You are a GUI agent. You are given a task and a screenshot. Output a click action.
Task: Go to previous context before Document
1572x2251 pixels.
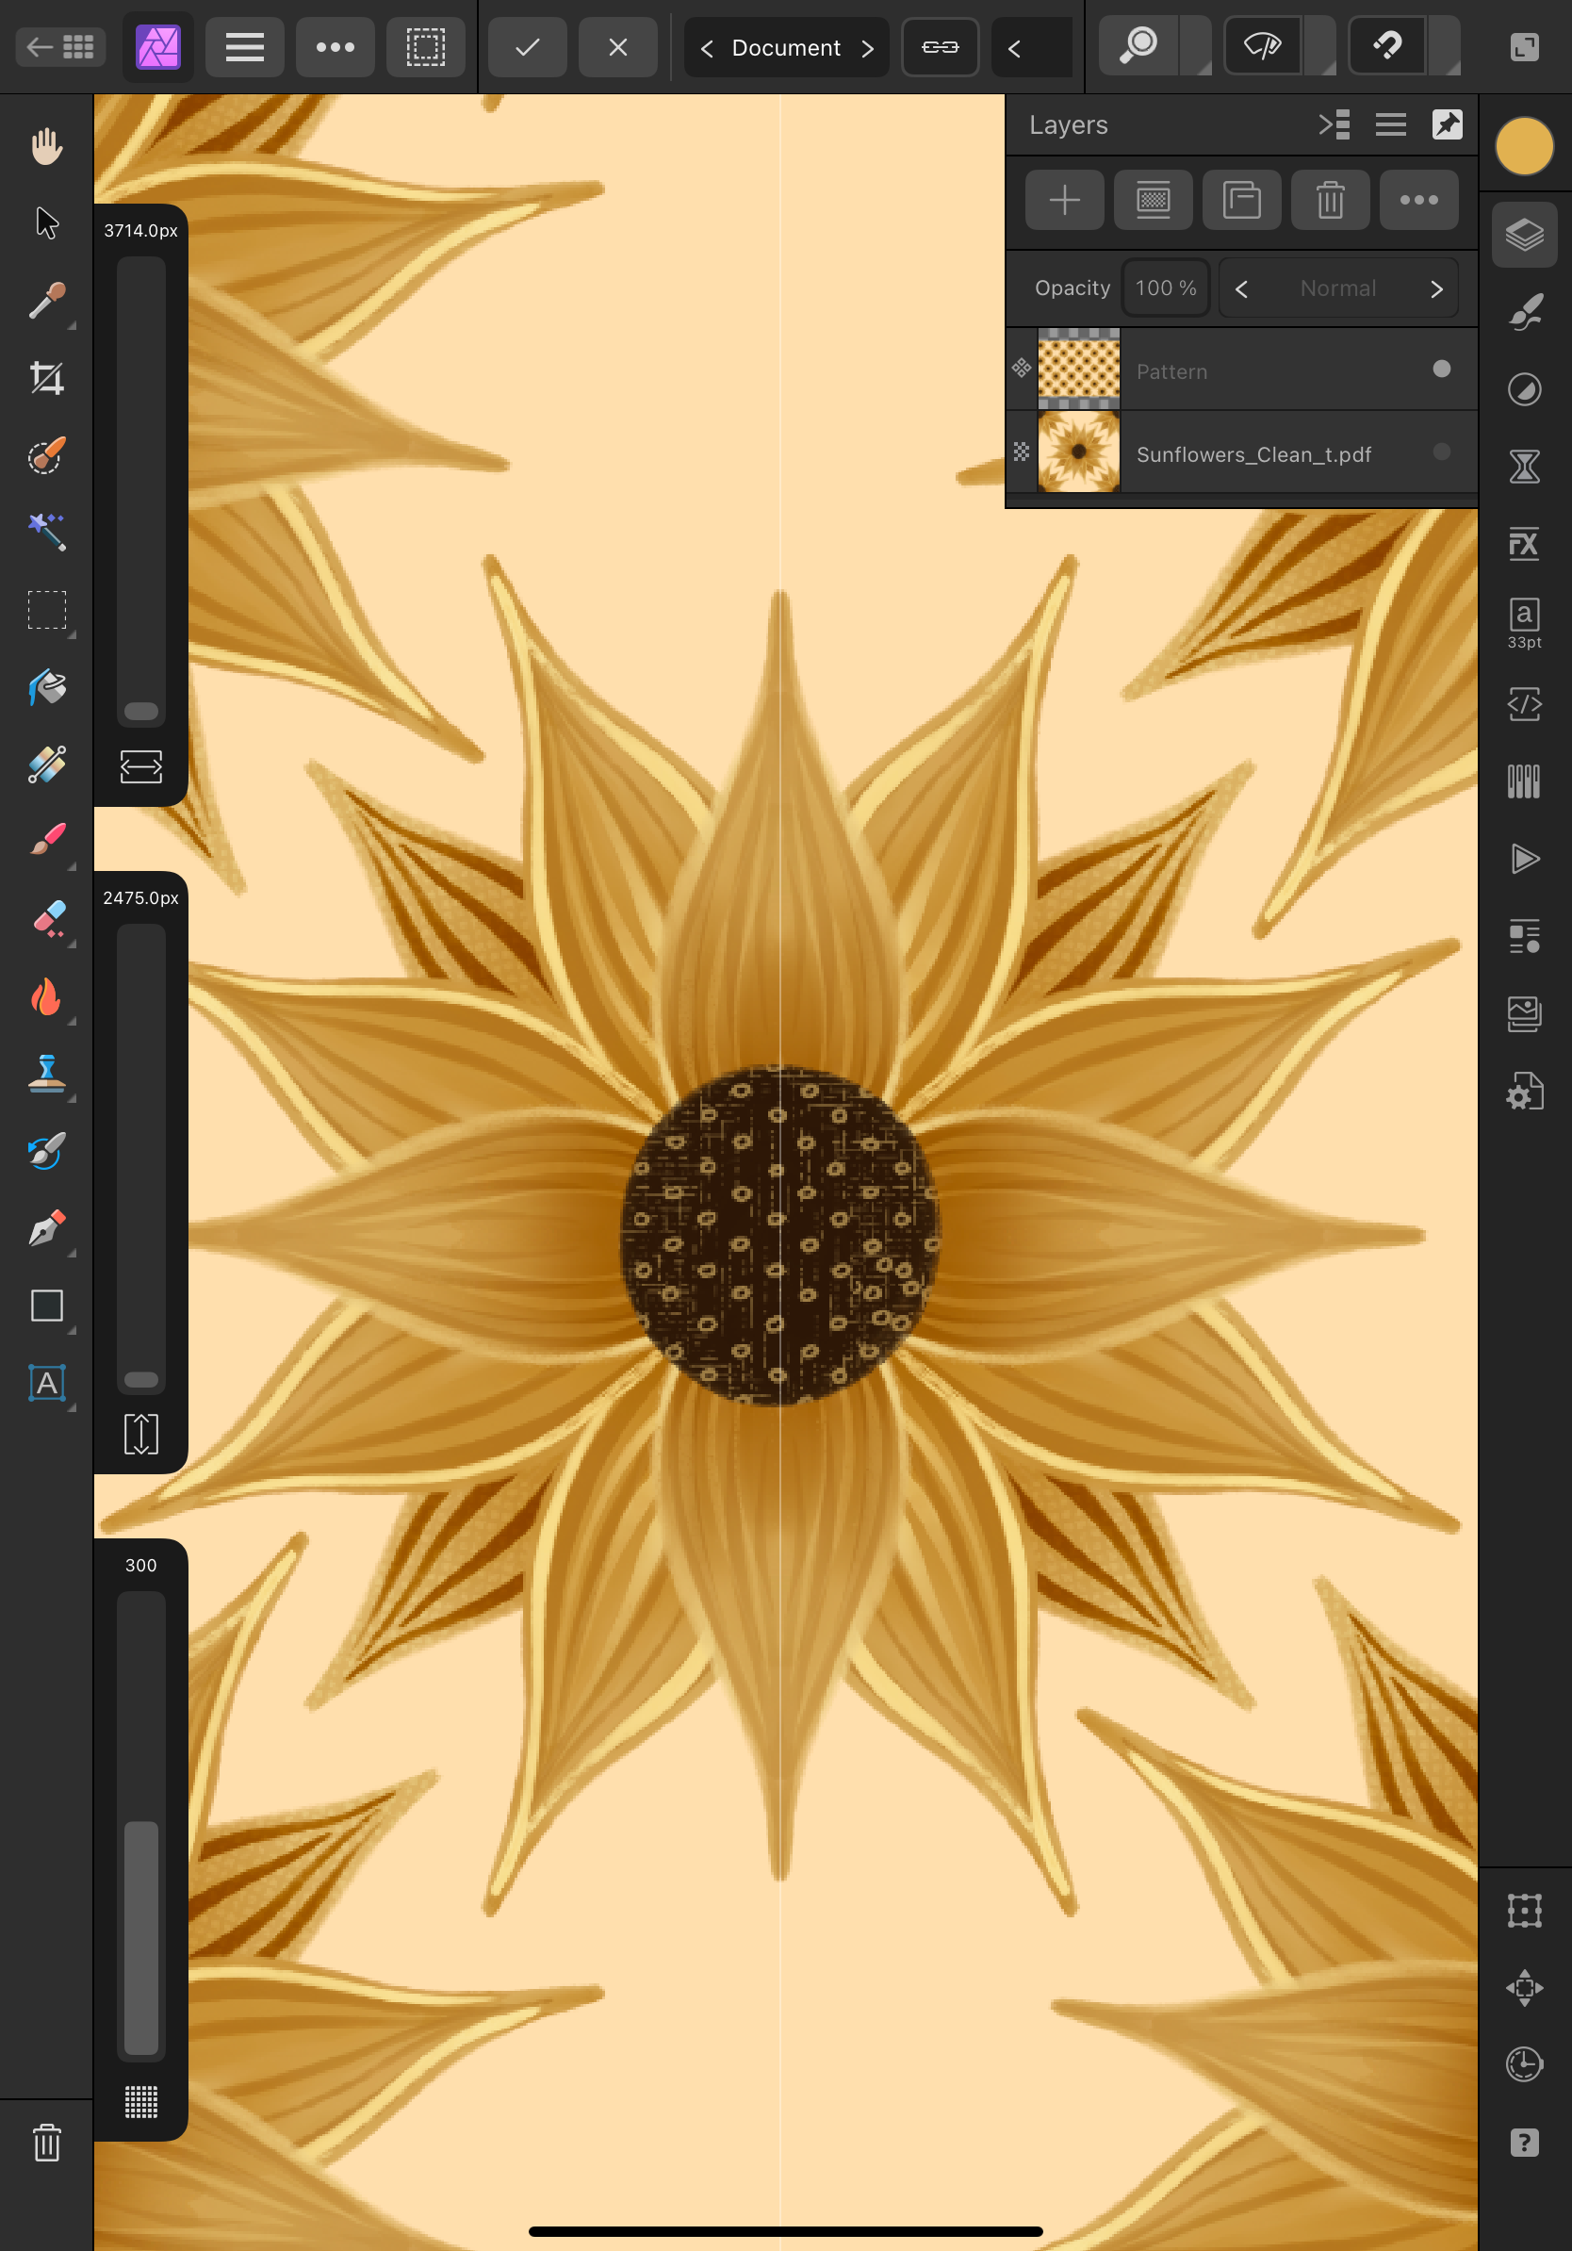coord(707,48)
